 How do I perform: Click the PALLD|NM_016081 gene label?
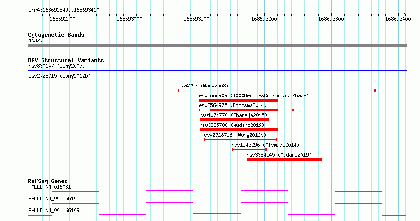tap(50, 187)
